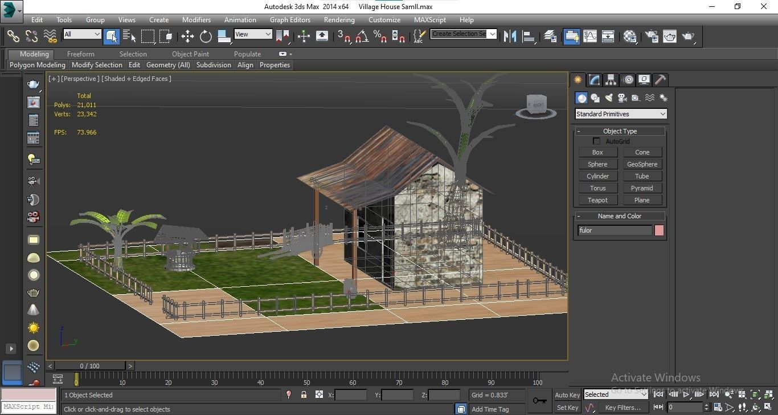Click the Auto Key button
The height and width of the screenshot is (415, 778).
click(567, 395)
